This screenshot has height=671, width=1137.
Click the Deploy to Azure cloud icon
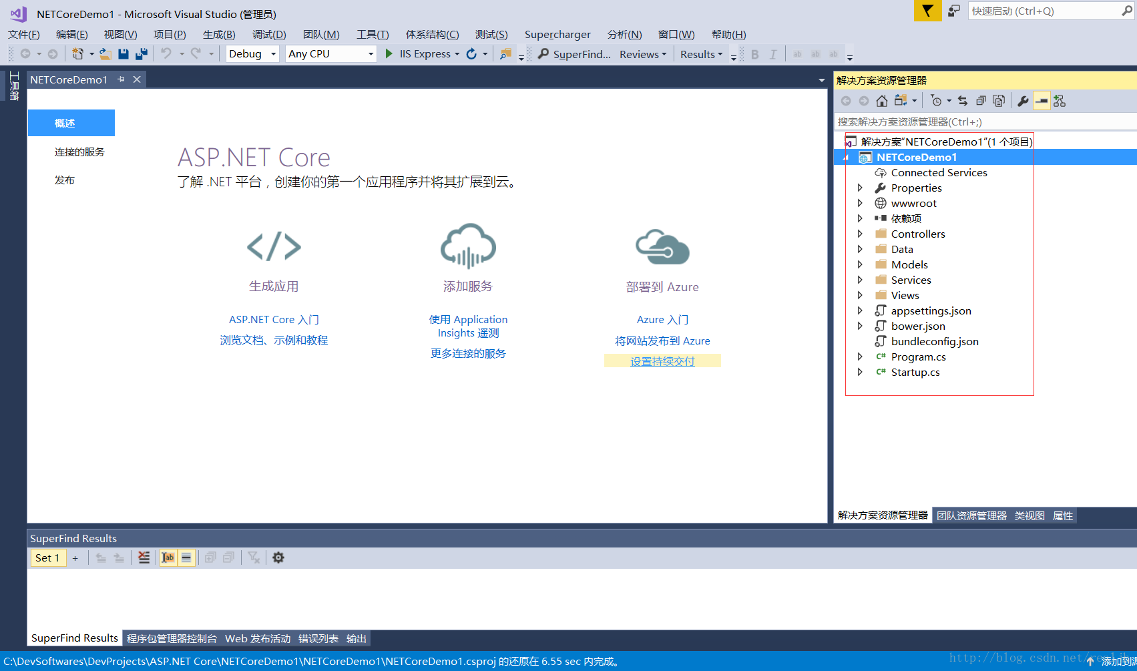(662, 246)
